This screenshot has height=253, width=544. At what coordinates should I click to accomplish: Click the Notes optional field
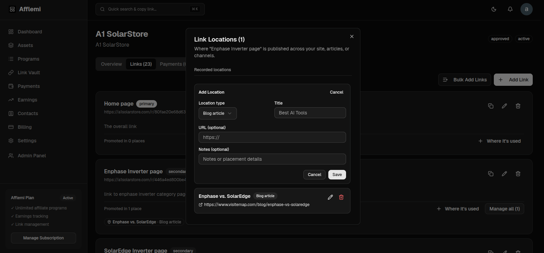272,159
